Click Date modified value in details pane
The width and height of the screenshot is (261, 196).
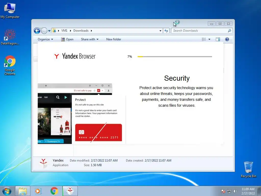[104, 161]
